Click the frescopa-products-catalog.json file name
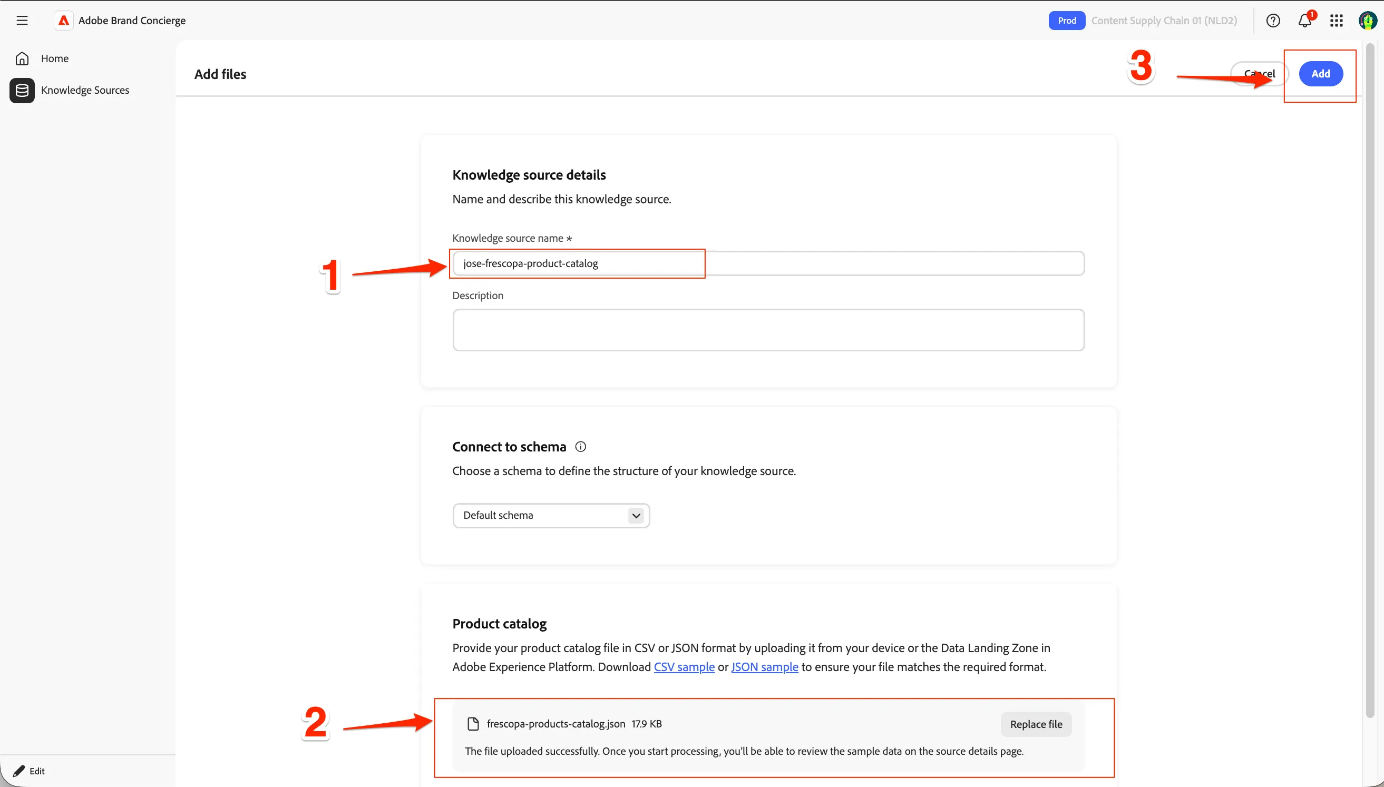1384x787 pixels. pyautogui.click(x=556, y=724)
